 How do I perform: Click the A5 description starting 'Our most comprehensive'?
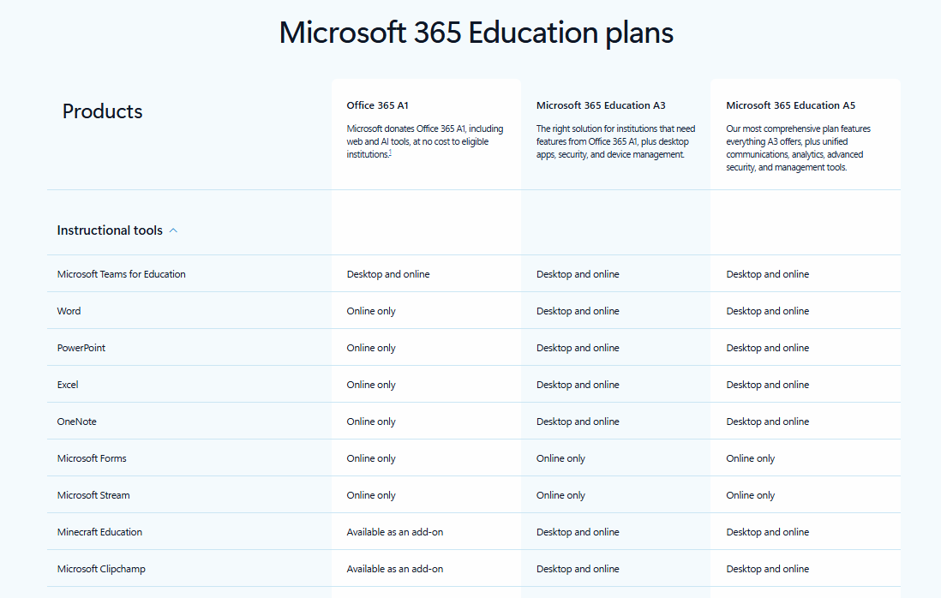[798, 148]
